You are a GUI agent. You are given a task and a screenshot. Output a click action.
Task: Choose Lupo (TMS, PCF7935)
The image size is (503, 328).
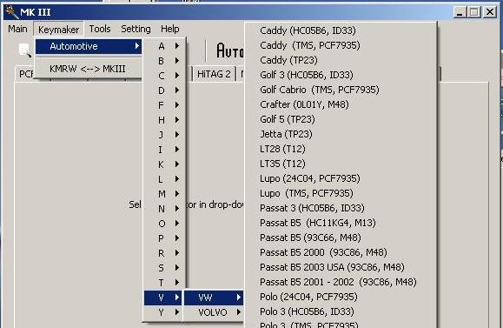point(341,193)
